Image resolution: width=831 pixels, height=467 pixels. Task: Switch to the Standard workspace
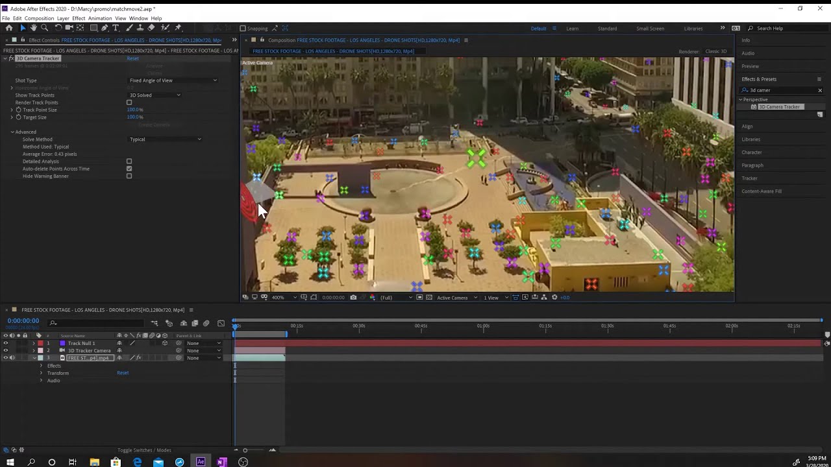(x=608, y=29)
